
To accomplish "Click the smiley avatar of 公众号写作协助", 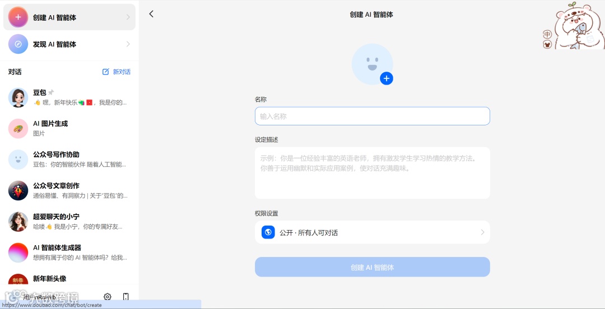I will tap(18, 160).
